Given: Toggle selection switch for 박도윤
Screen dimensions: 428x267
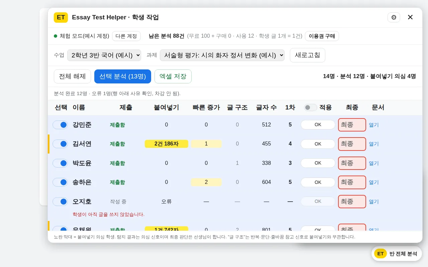Looking at the screenshot, I should 60,163.
